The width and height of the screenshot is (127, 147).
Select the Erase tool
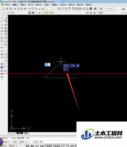click(6, 18)
